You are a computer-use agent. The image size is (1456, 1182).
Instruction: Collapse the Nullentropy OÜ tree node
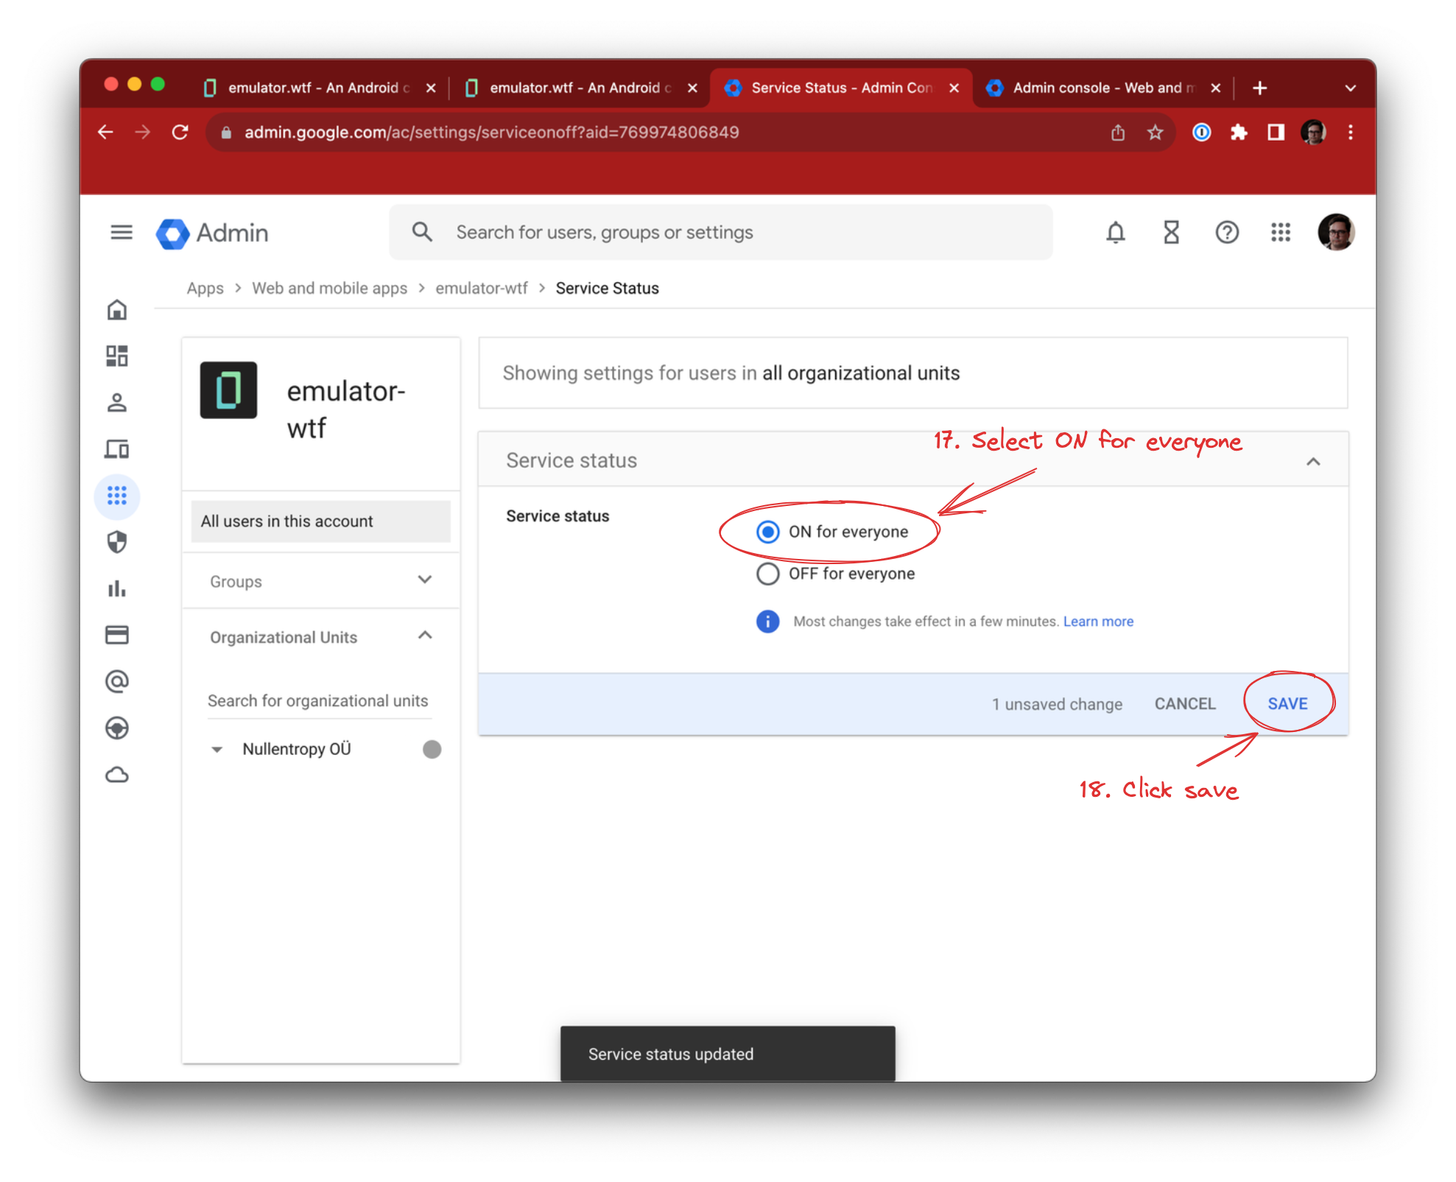pyautogui.click(x=217, y=750)
